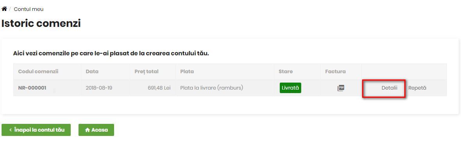This screenshot has height=141, width=461.
Task: Click the total price 691,48 Lei
Action: [x=159, y=88]
